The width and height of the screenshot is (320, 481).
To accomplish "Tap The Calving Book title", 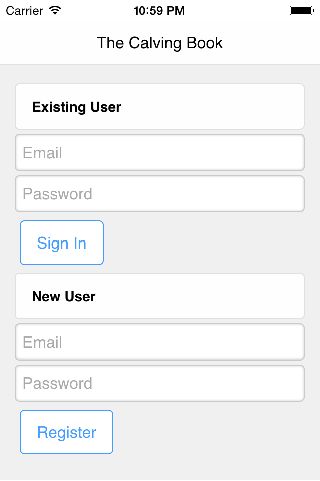I will [x=160, y=43].
